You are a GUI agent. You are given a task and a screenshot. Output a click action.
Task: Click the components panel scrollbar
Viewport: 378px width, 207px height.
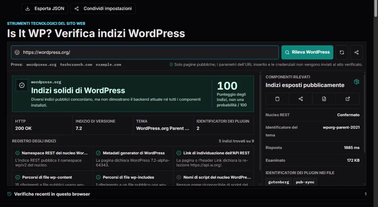[x=365, y=114]
